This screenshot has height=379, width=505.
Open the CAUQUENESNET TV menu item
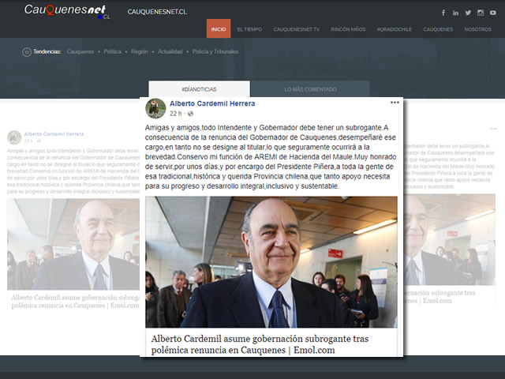(297, 29)
